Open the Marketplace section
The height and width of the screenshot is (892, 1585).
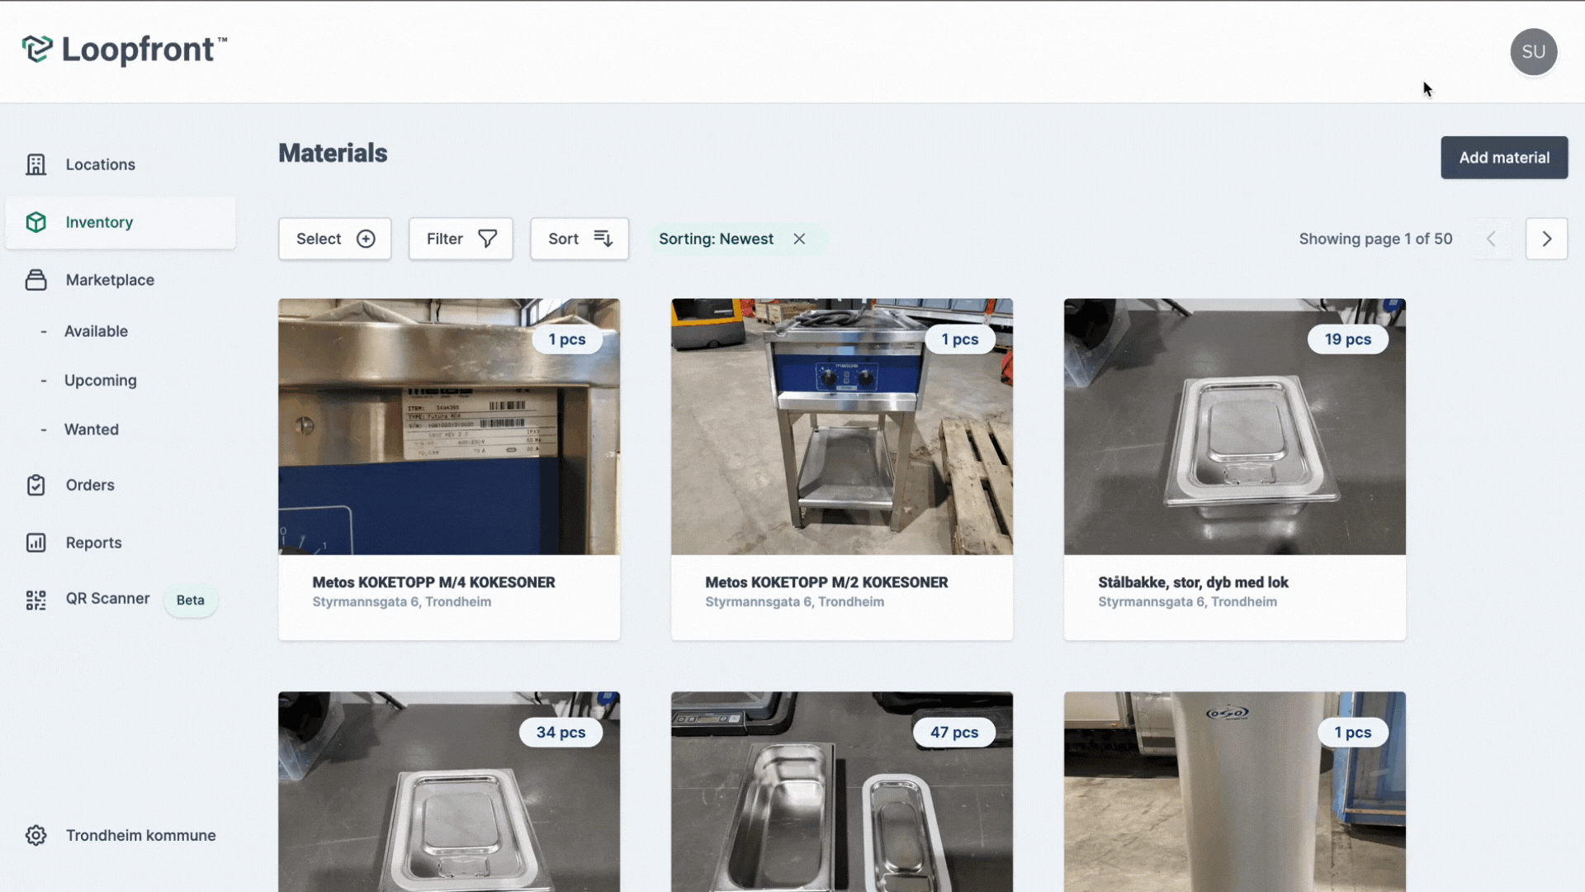pyautogui.click(x=110, y=279)
